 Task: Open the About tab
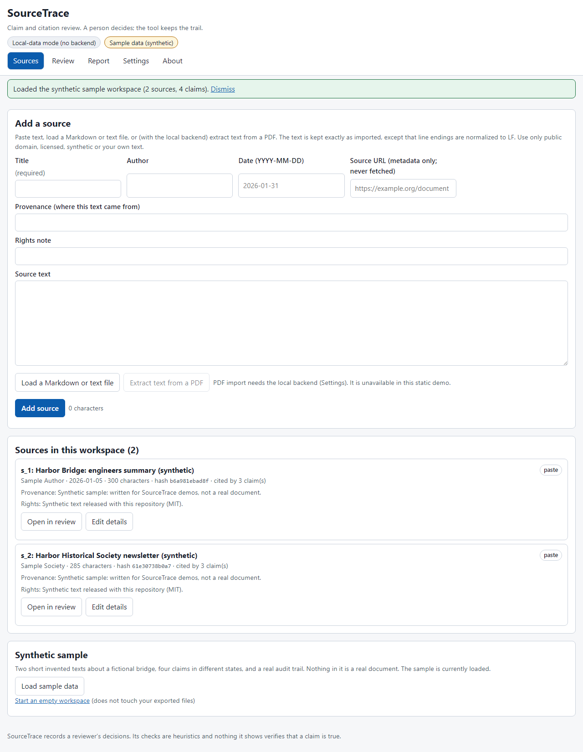click(x=173, y=61)
